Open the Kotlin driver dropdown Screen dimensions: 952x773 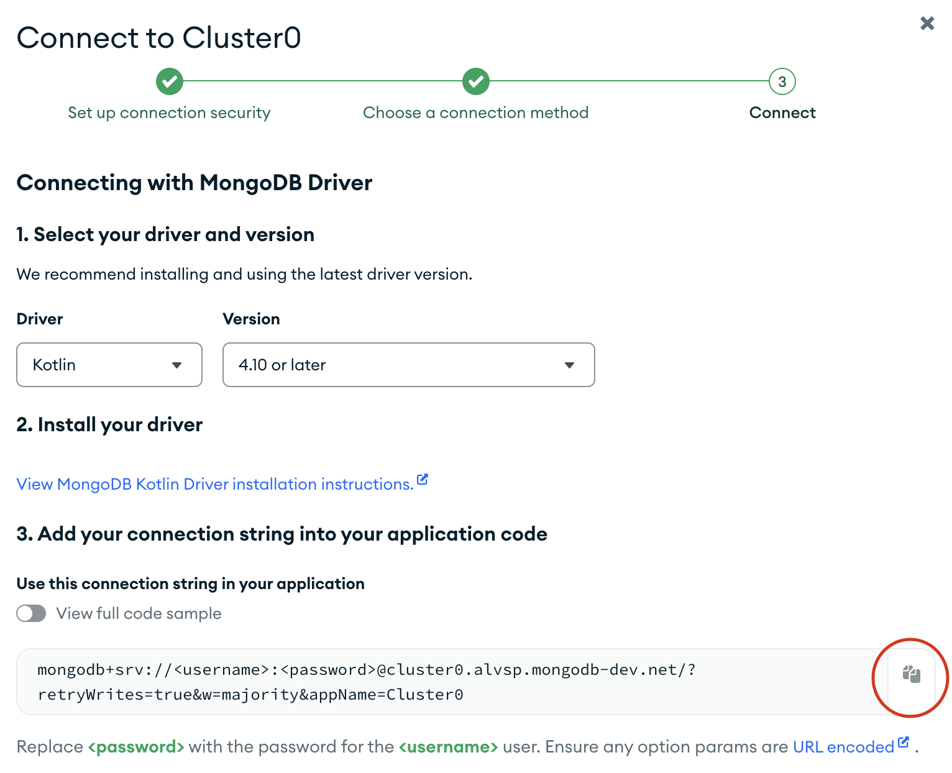(109, 365)
